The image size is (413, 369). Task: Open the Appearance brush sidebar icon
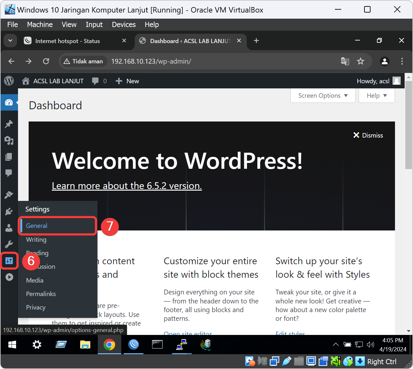9,194
